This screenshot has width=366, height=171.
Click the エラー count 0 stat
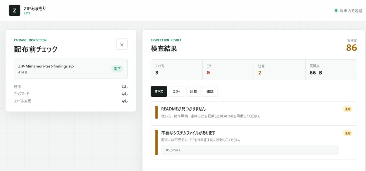(228, 70)
